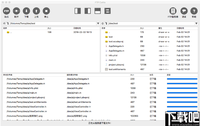Open the help (帮助) icon
Image resolution: width=200 pixels, height=126 pixels.
pyautogui.click(x=194, y=11)
